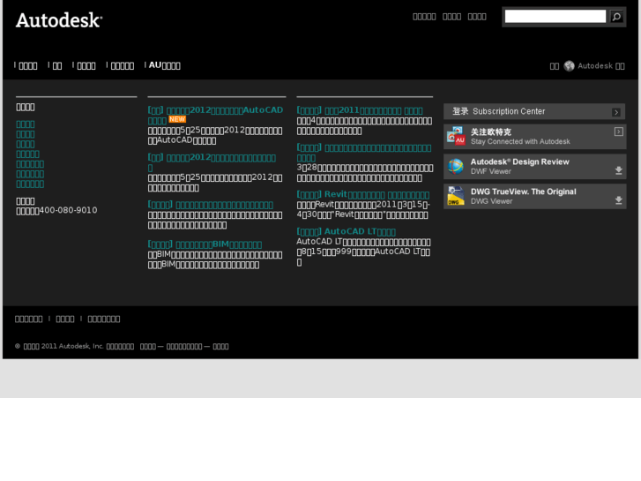Open the AU navigation menu item
The width and height of the screenshot is (641, 481).
164,65
